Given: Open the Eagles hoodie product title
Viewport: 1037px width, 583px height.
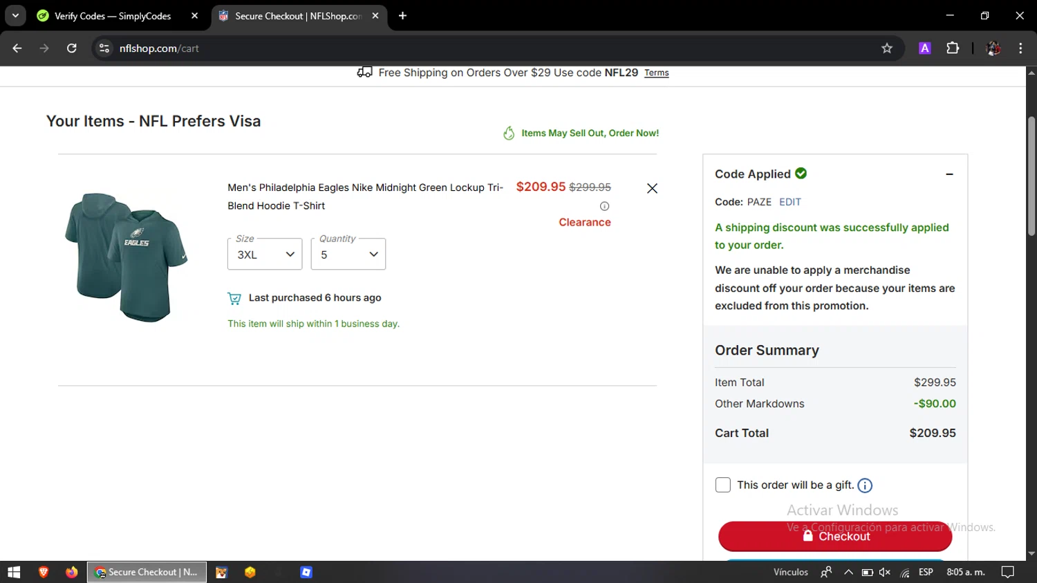Looking at the screenshot, I should (365, 196).
